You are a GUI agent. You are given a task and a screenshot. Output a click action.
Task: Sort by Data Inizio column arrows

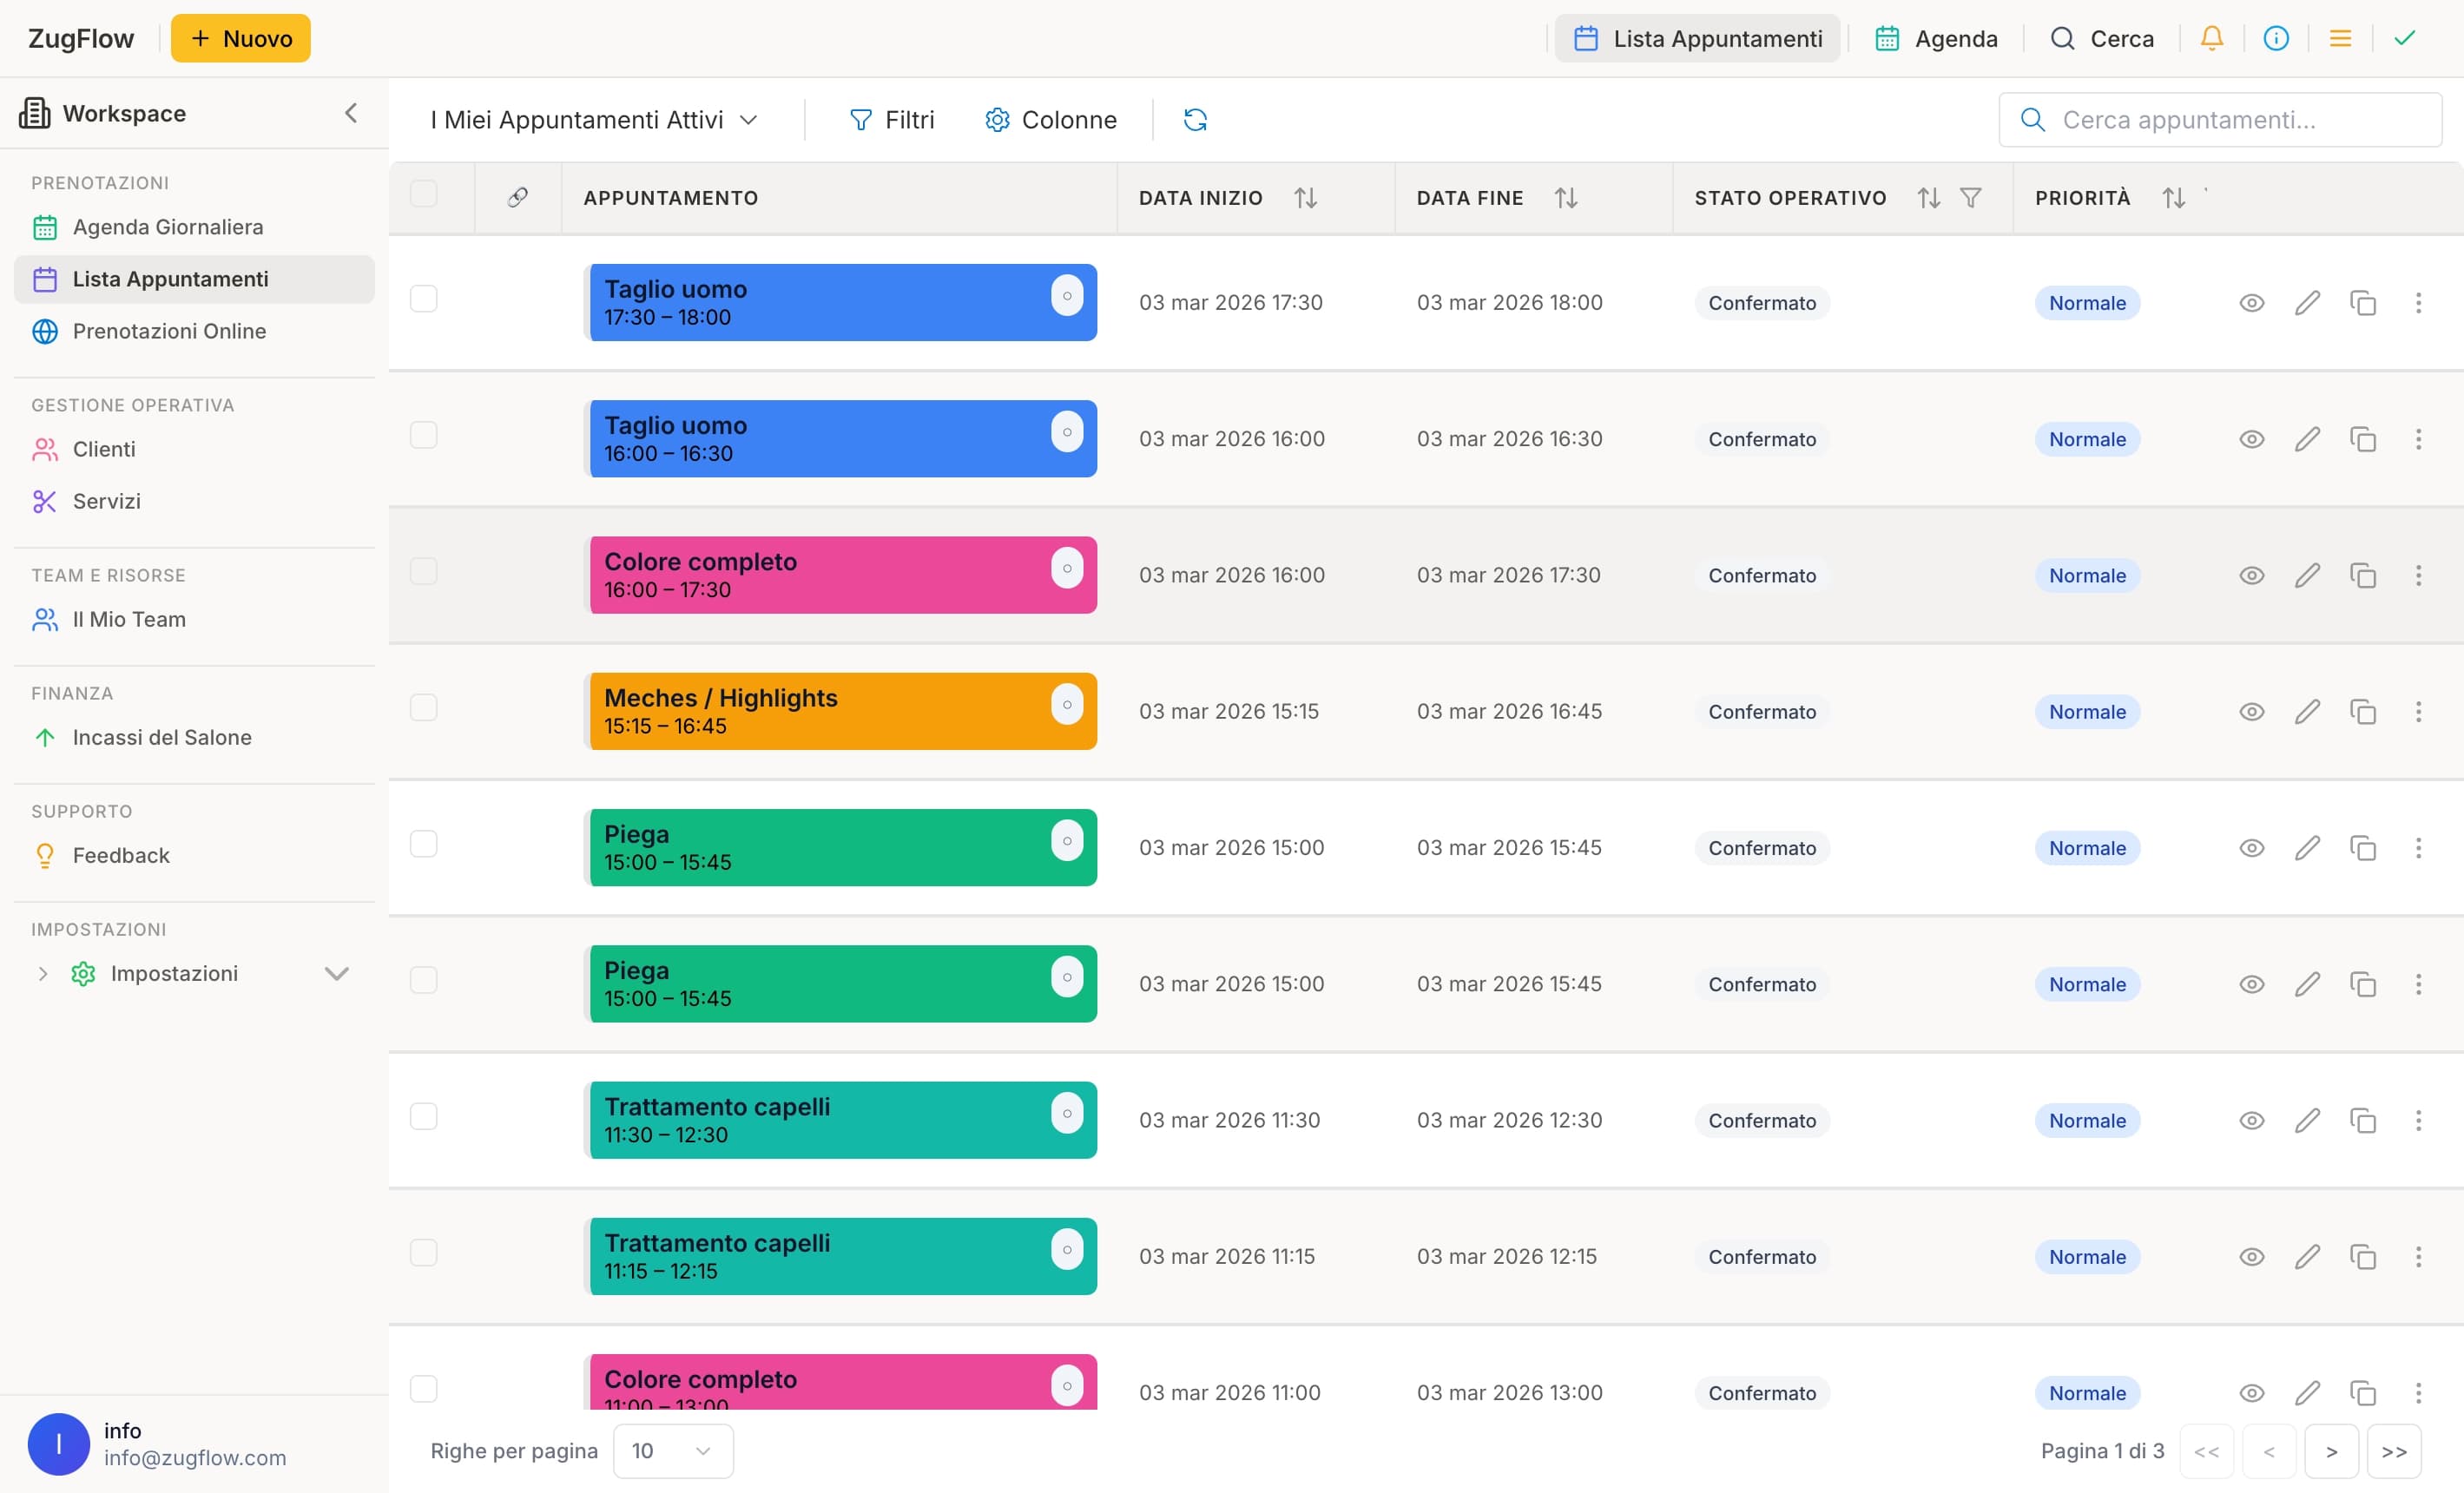coord(1305,198)
